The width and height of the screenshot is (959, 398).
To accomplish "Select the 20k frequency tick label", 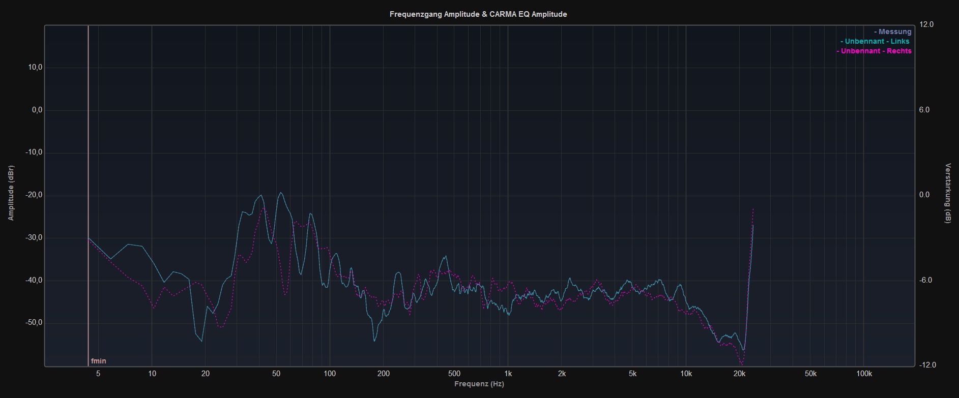I will point(739,374).
